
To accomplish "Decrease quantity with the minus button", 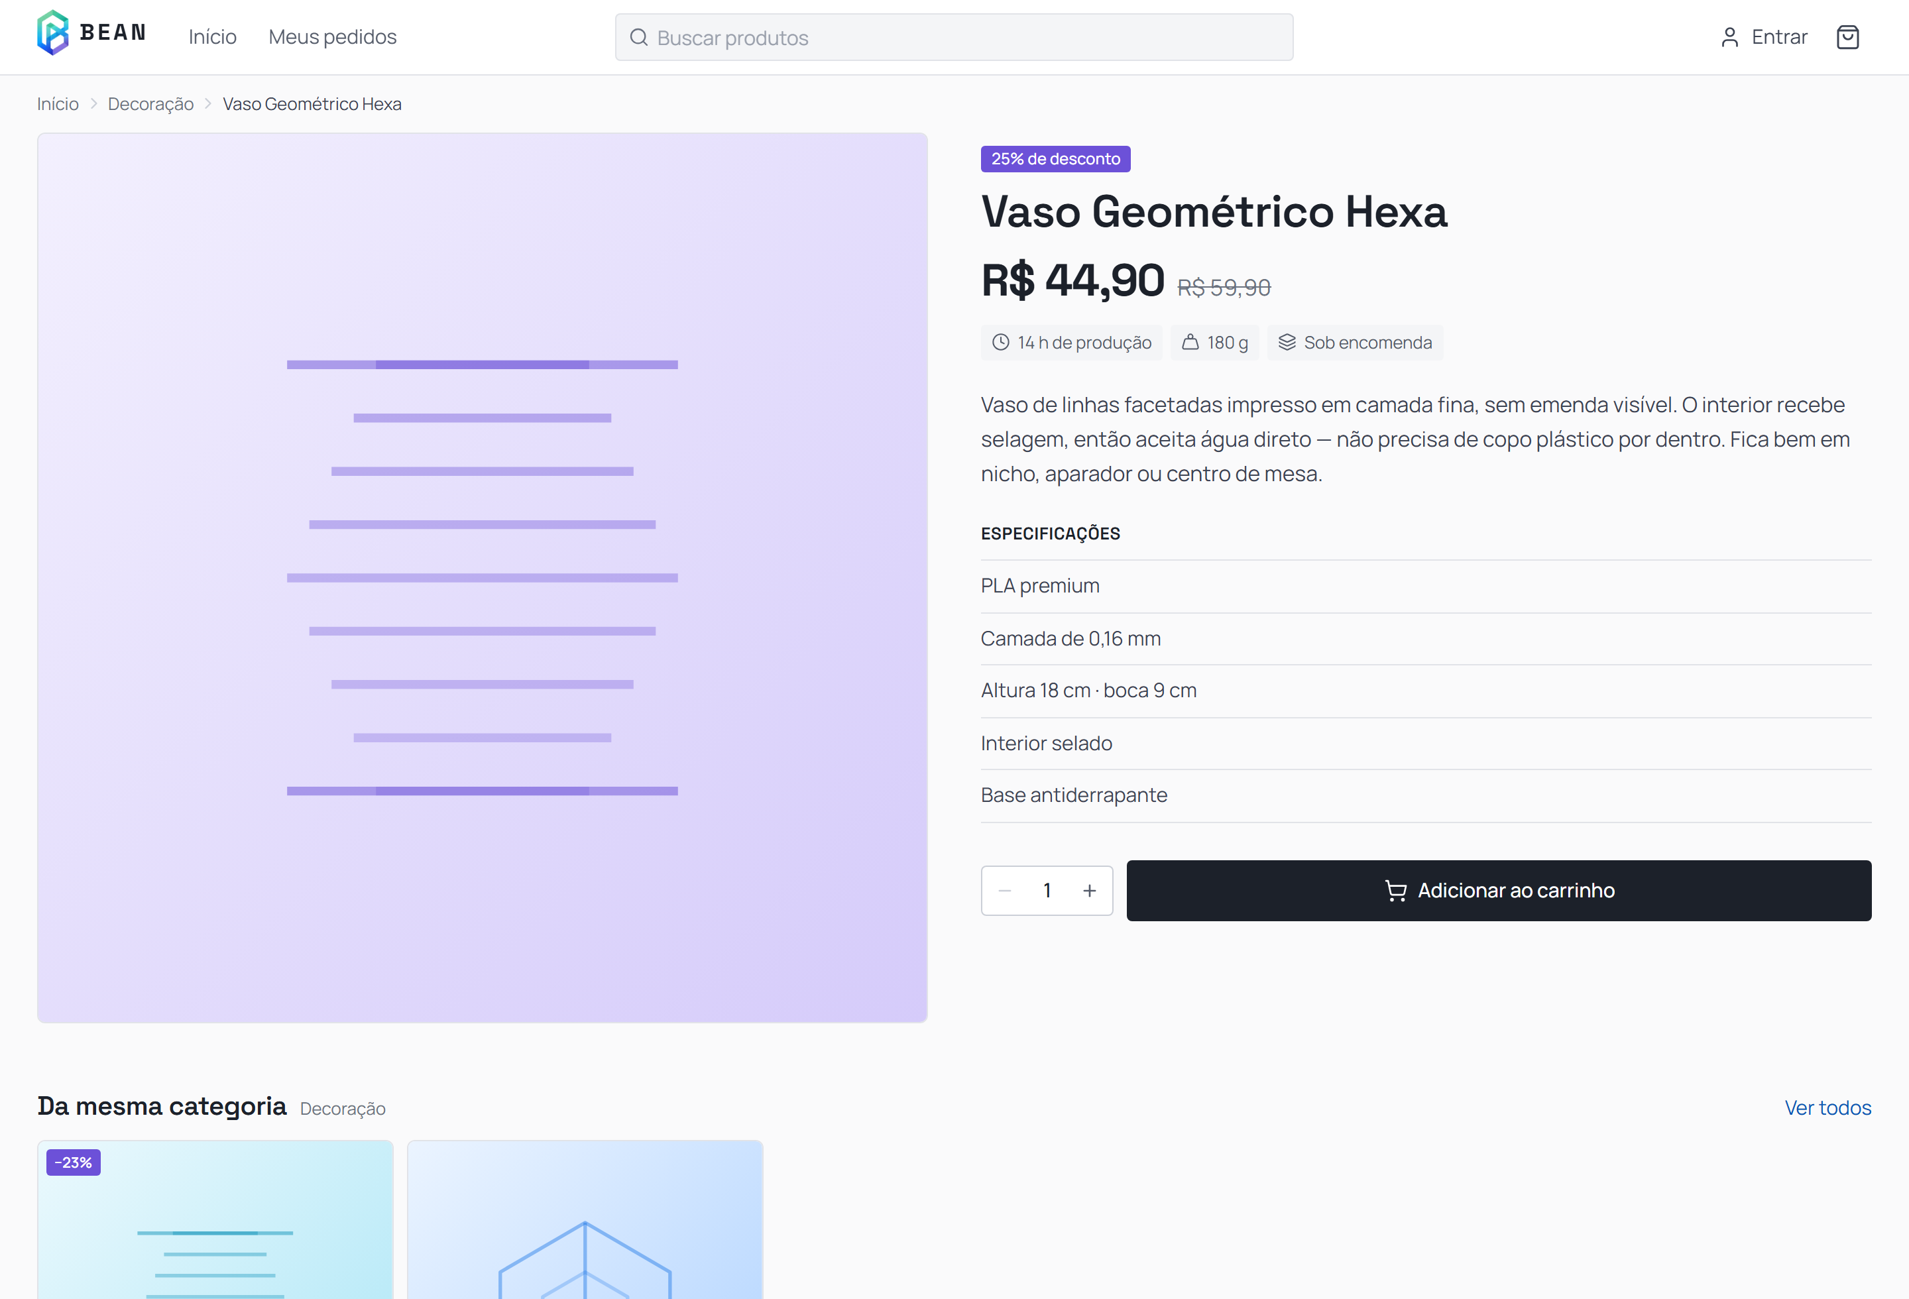I will point(1004,891).
